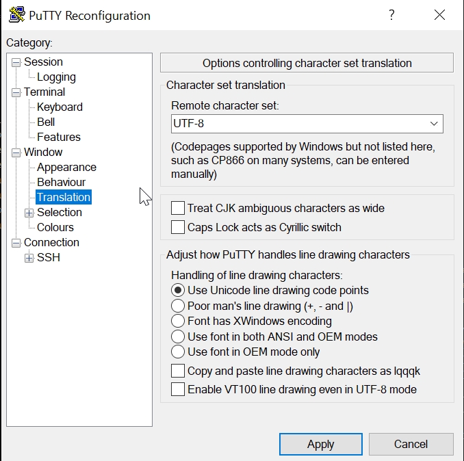The image size is (464, 461).
Task: Open the Keyboard settings category
Action: (60, 107)
